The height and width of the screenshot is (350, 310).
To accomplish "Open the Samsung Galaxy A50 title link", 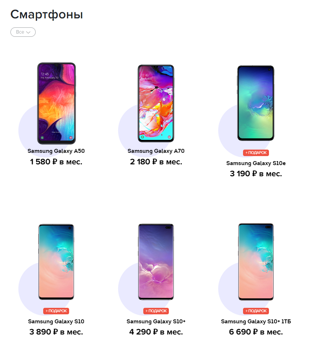I will [56, 151].
